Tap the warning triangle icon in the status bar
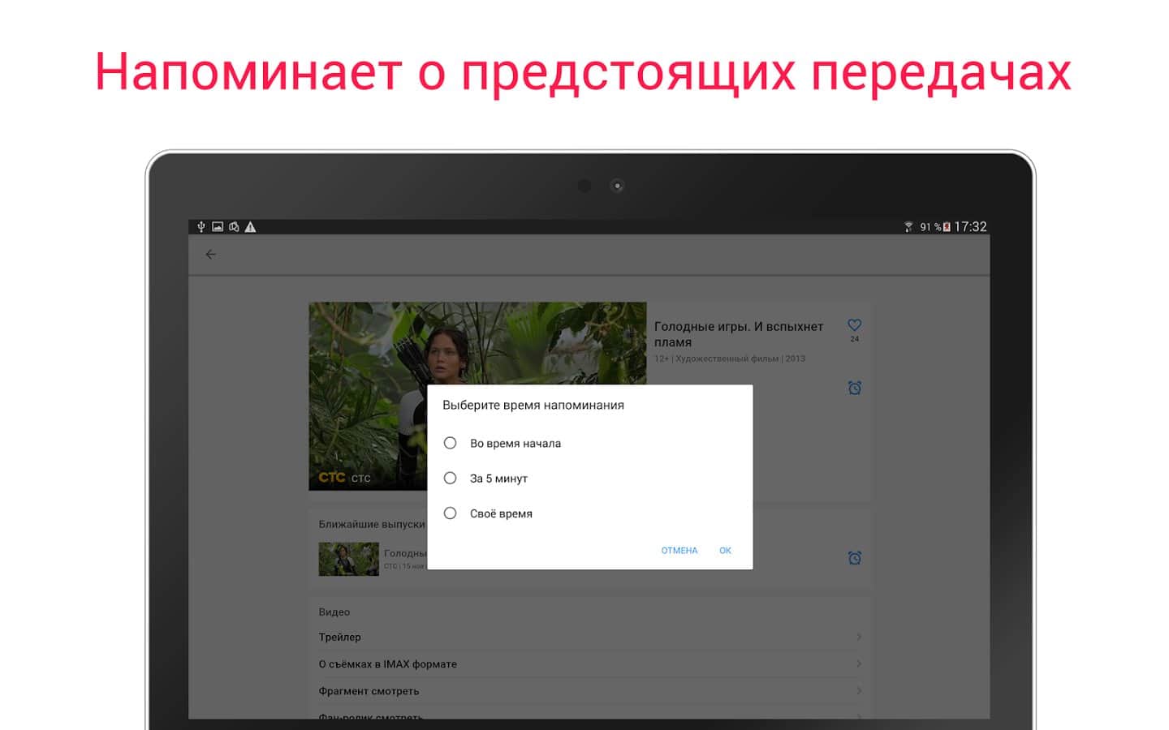This screenshot has width=1169, height=730. point(250,227)
